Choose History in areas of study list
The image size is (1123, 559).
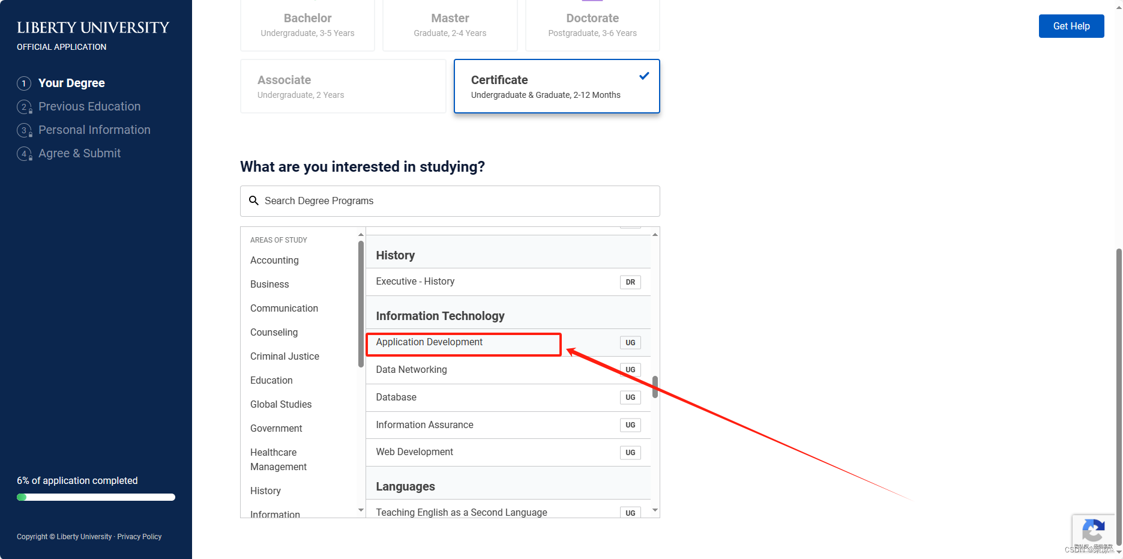265,491
